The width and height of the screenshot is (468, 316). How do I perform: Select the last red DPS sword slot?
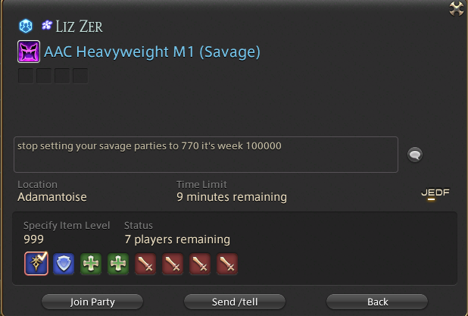[227, 264]
